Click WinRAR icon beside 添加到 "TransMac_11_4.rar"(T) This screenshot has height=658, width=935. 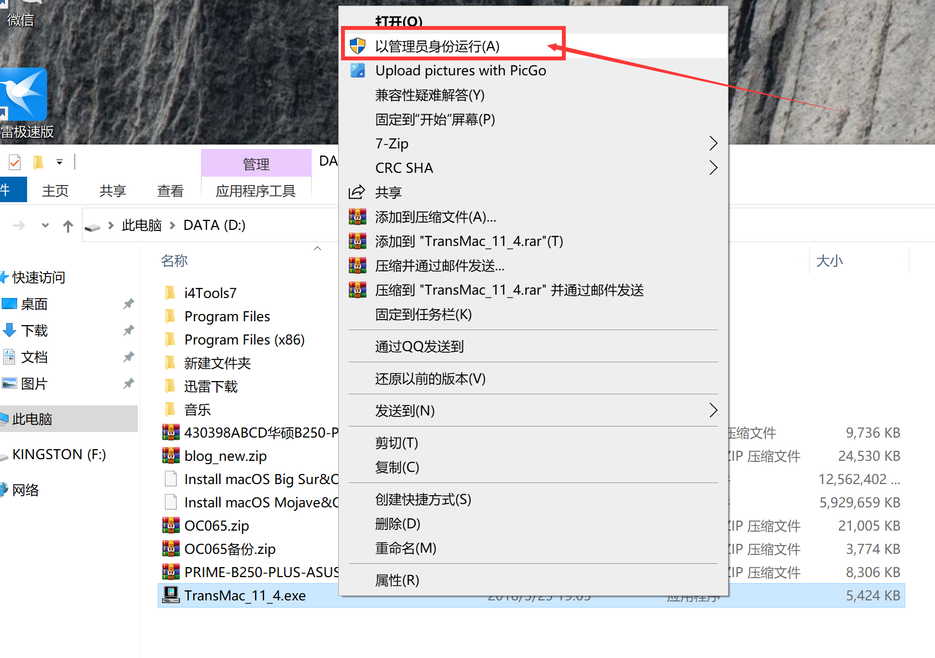pyautogui.click(x=358, y=241)
